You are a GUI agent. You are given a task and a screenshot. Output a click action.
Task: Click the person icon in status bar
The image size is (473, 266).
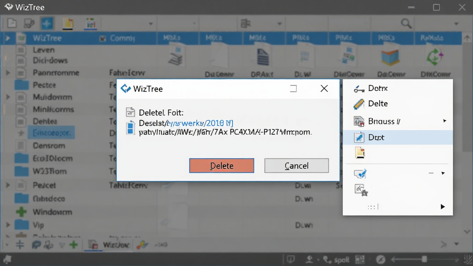309,259
